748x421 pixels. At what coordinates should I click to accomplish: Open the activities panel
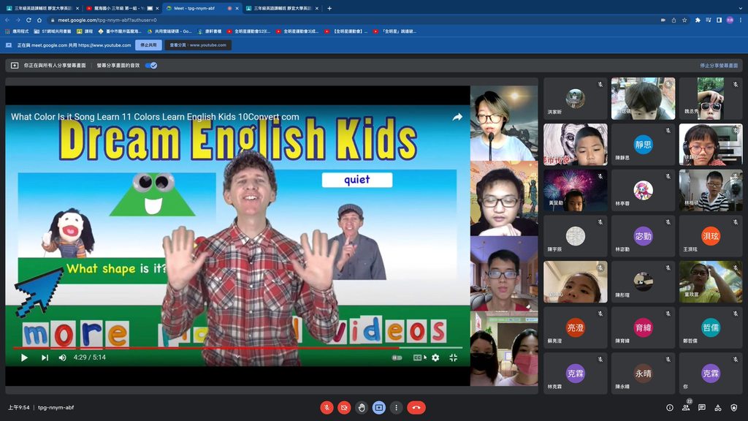[x=718, y=408]
